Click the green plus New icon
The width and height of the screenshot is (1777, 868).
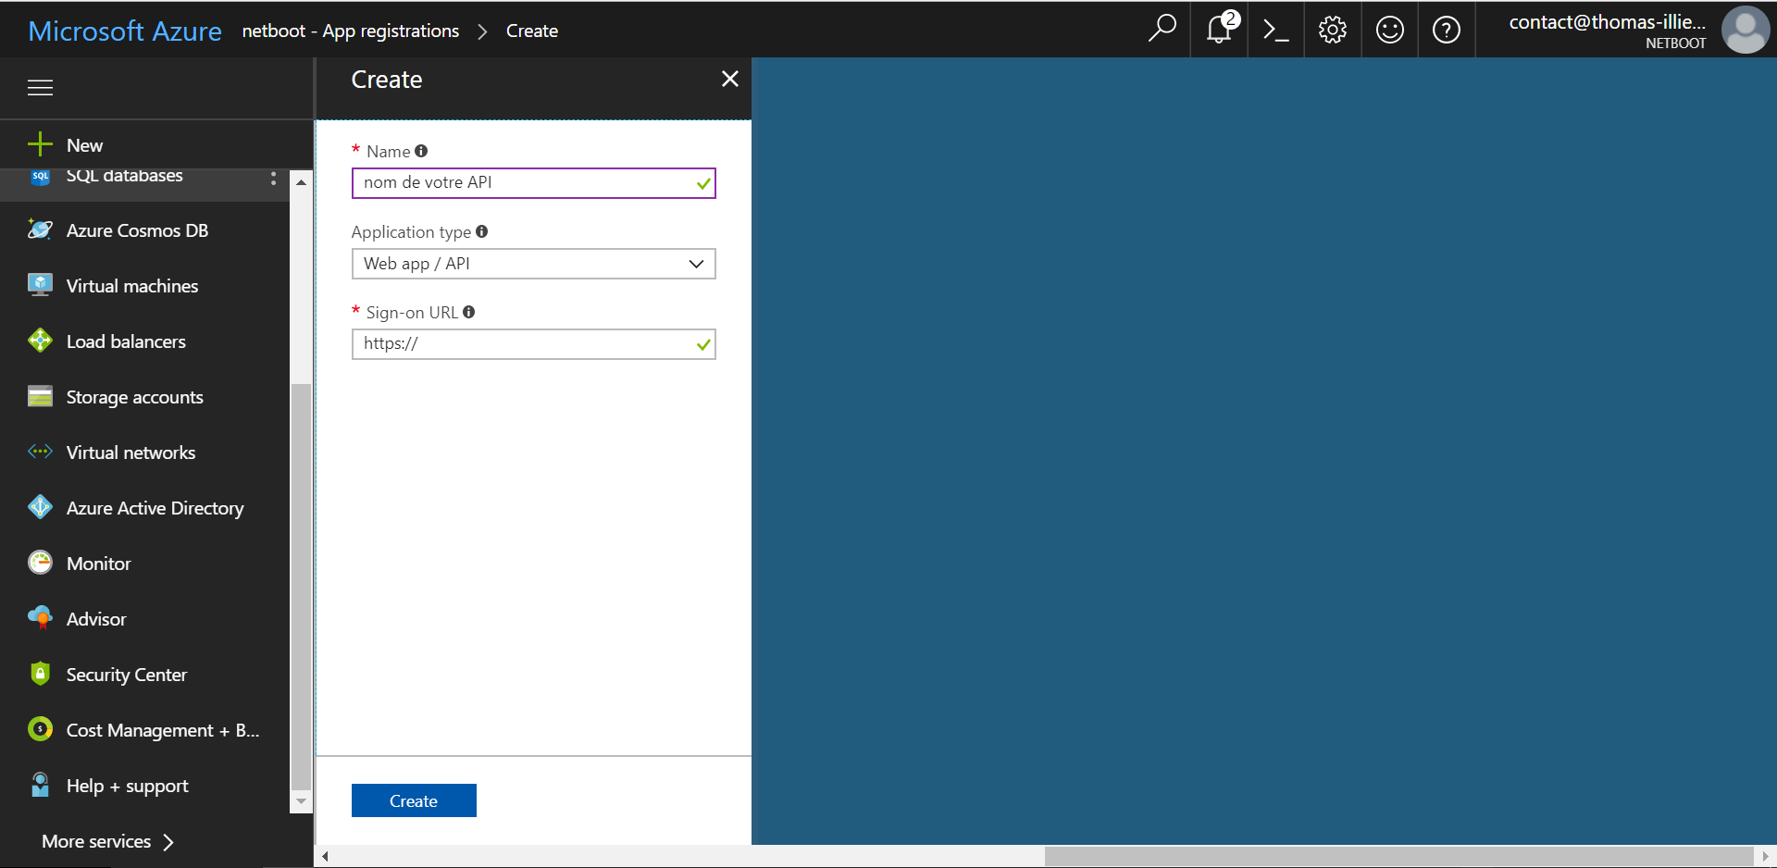coord(40,144)
